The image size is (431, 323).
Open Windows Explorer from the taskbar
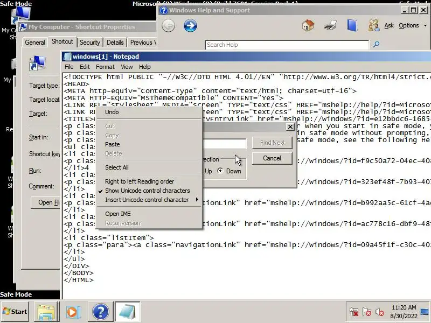[46, 312]
